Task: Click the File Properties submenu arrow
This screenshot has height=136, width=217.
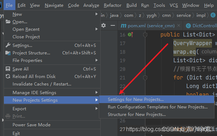Action: 96,60
